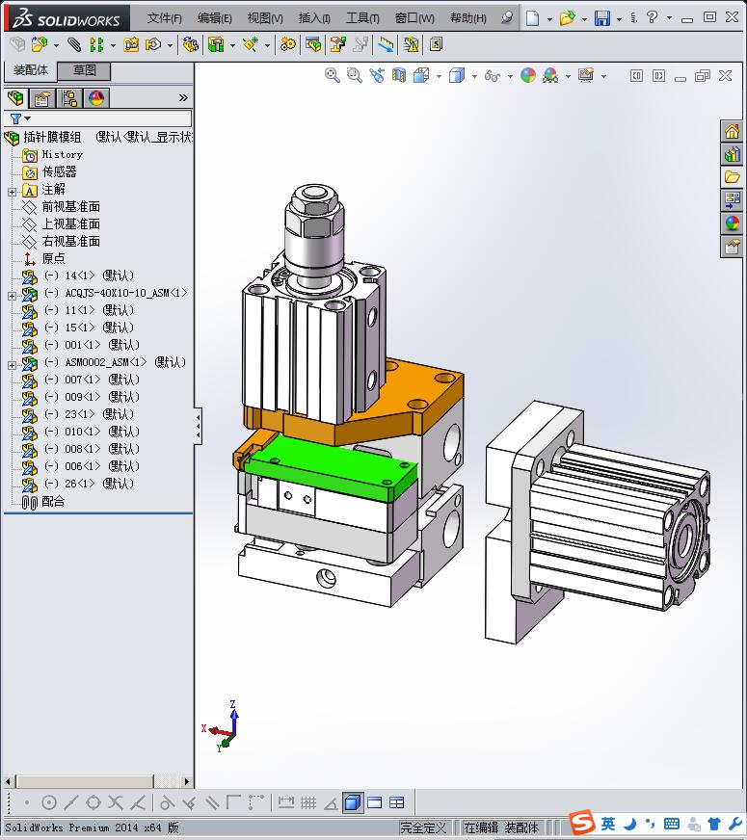Click the Section view icon
The image size is (747, 840).
(399, 75)
